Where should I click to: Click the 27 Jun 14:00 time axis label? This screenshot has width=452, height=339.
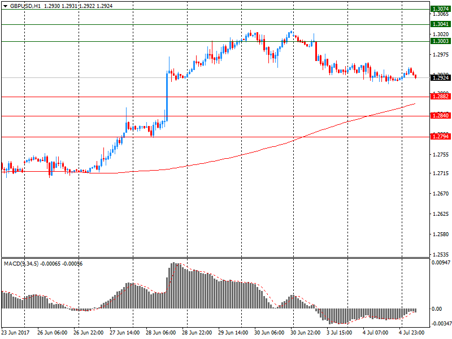coord(124,333)
